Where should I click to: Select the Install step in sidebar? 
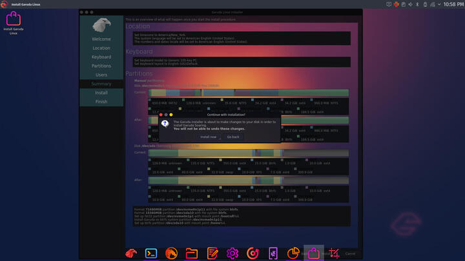[101, 93]
